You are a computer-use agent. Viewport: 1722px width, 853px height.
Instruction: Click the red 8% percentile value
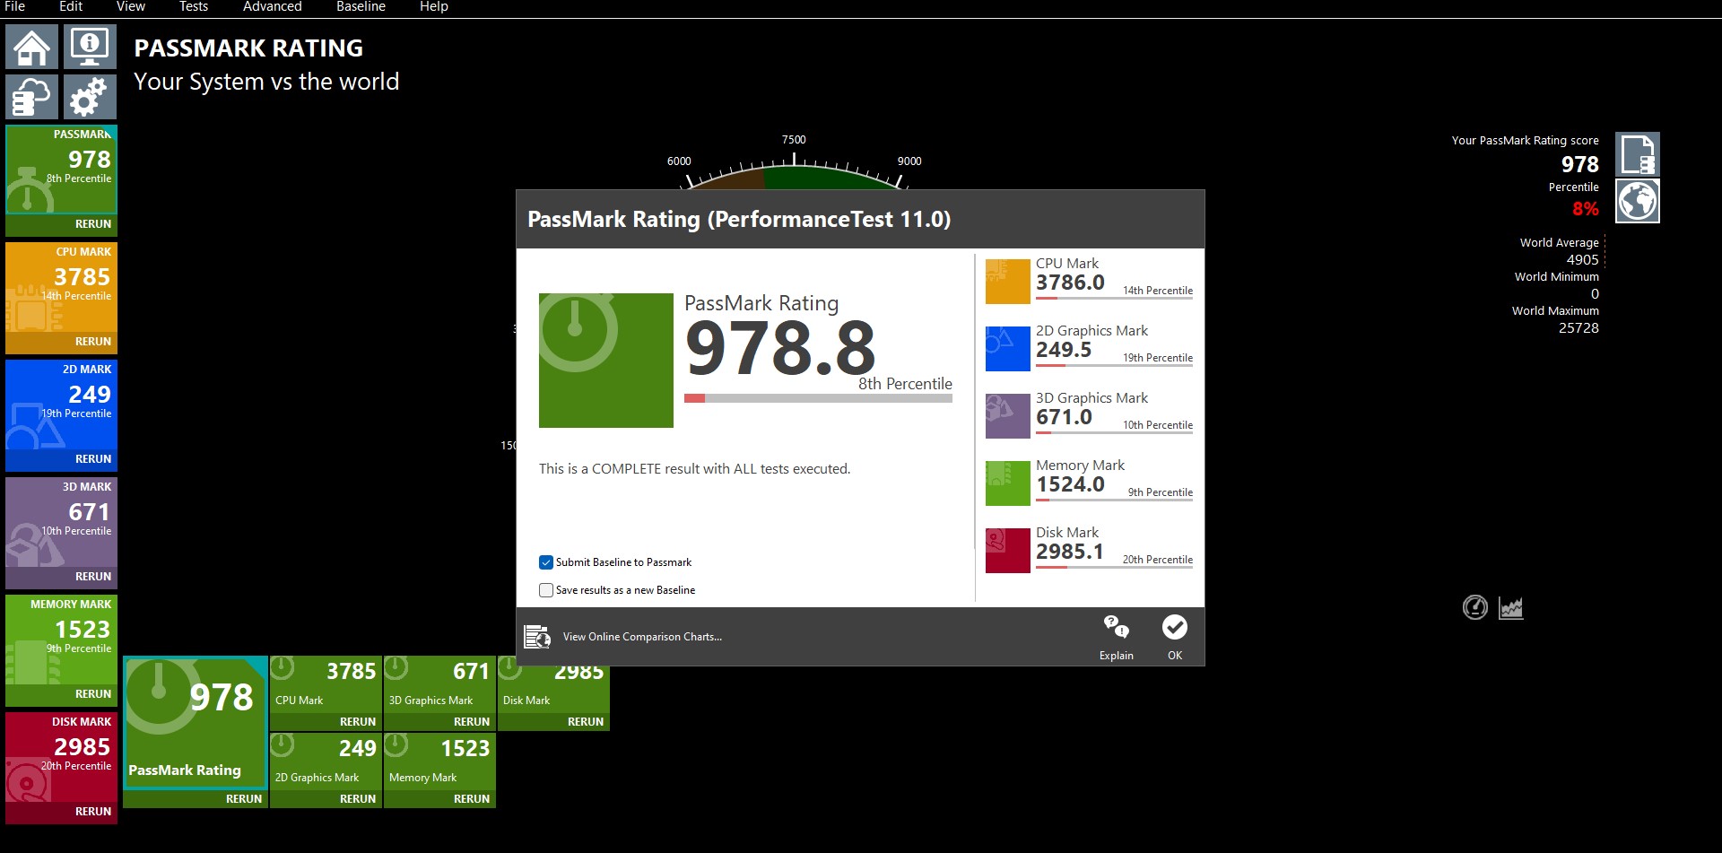coord(1586,209)
